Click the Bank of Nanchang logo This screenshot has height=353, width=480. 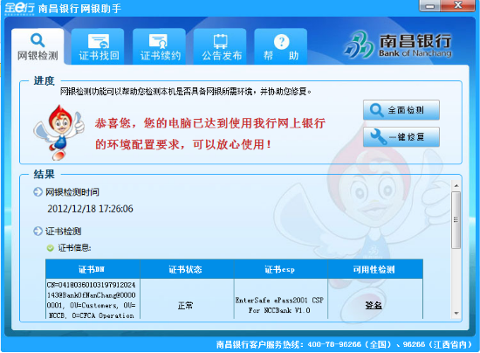pyautogui.click(x=398, y=45)
